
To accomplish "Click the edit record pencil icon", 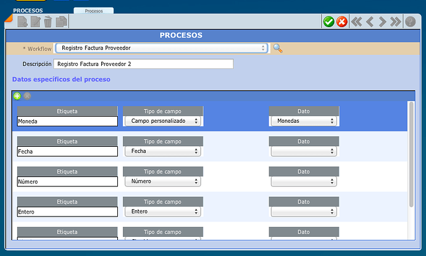I will (35, 22).
